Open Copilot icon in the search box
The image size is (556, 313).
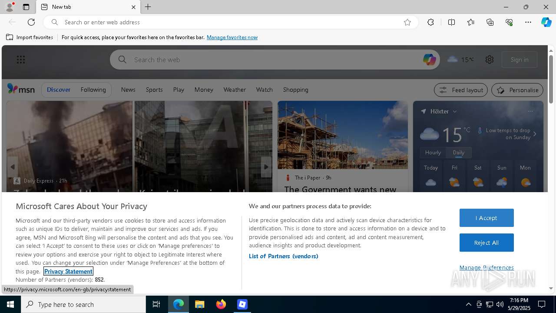click(x=429, y=60)
